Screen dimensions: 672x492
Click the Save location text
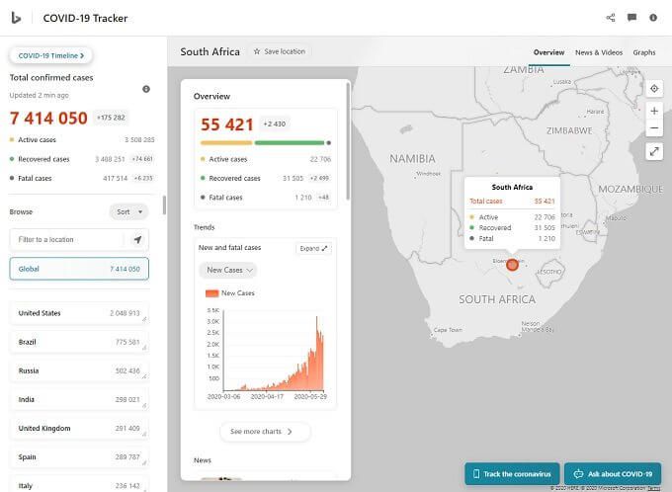coord(285,51)
